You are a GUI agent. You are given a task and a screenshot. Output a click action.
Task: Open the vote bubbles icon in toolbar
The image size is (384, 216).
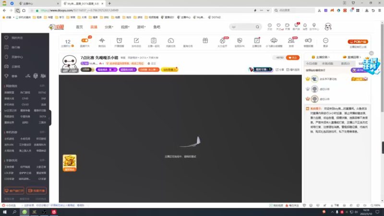tap(308, 40)
